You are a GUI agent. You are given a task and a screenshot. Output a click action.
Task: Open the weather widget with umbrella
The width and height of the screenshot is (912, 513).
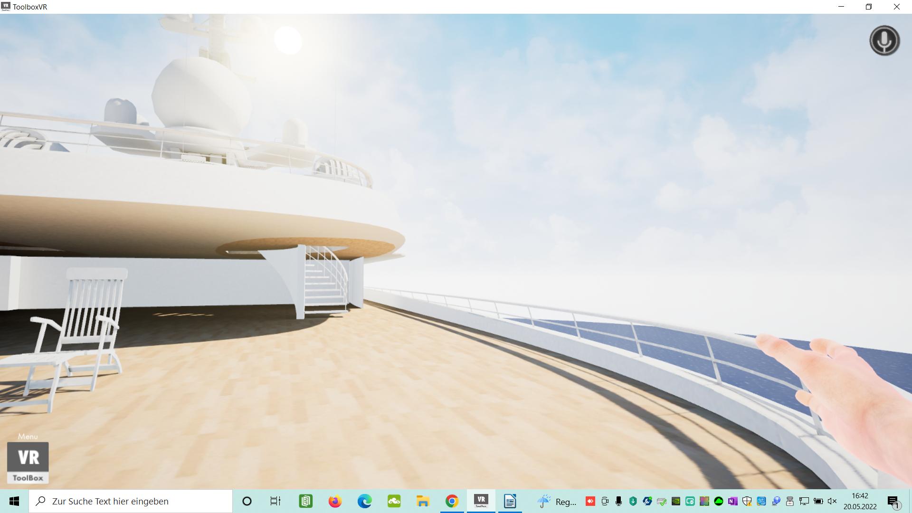click(557, 501)
